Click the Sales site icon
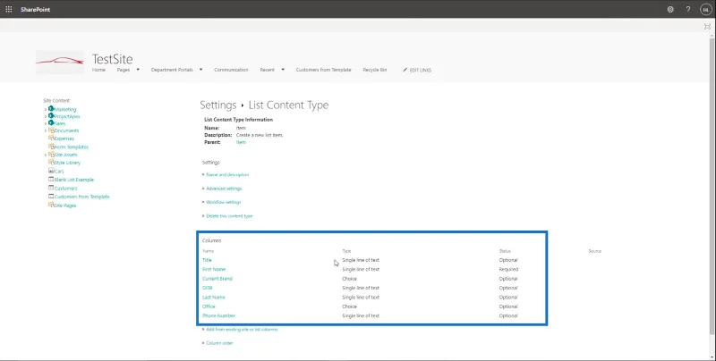The width and height of the screenshot is (716, 361). pyautogui.click(x=51, y=122)
